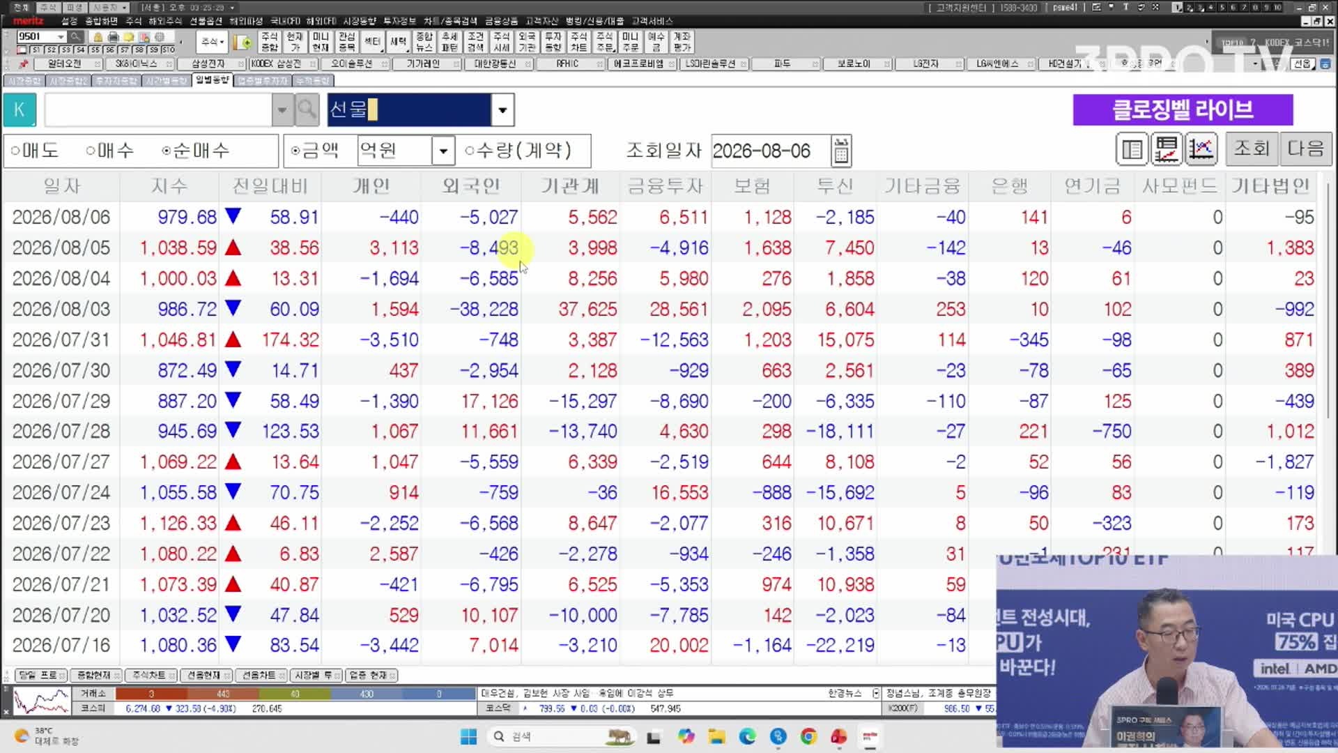Show the table with chart view icon
1338x753 pixels.
pos(1166,149)
